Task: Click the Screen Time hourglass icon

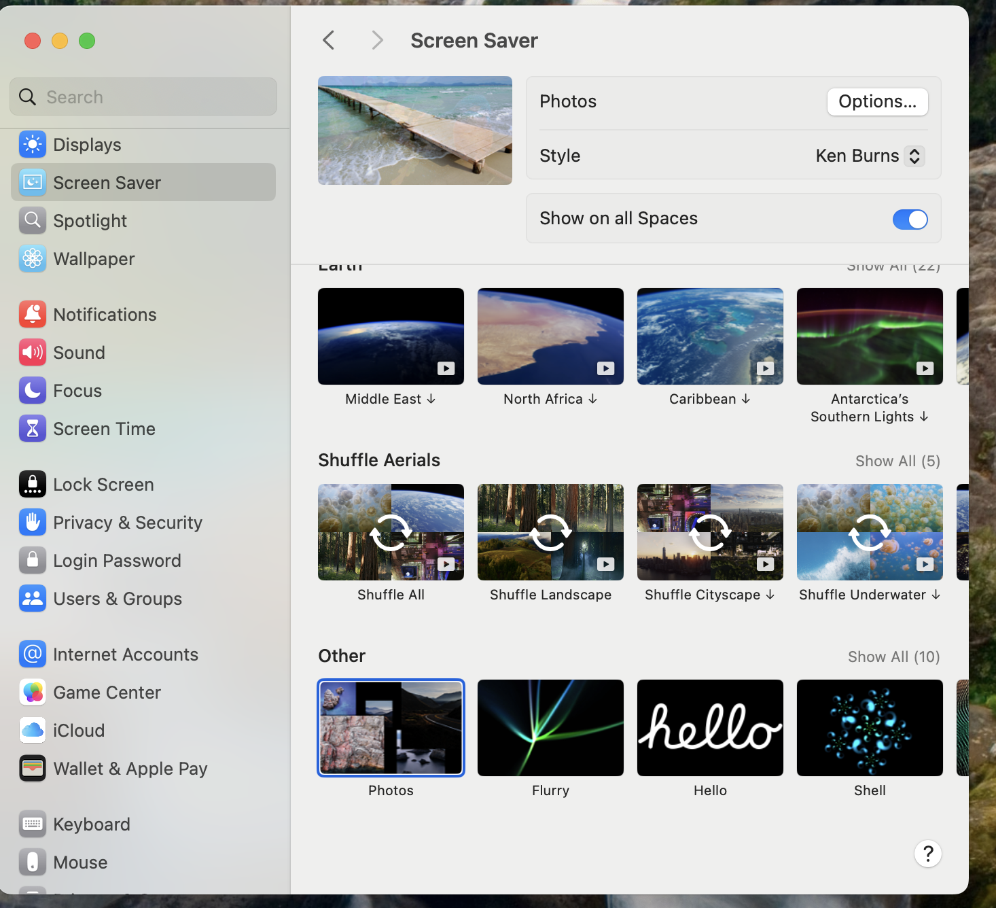Action: click(x=32, y=429)
